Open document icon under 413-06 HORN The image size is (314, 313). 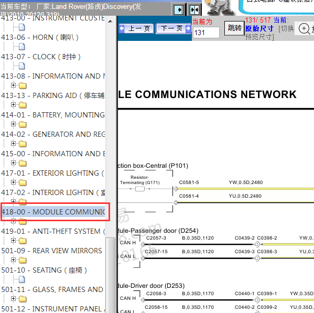click(22, 47)
